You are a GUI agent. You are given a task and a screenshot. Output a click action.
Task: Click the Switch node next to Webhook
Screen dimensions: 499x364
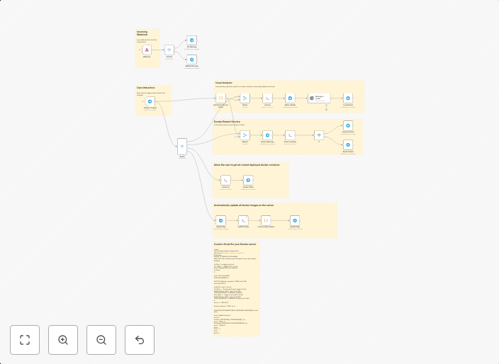169,50
